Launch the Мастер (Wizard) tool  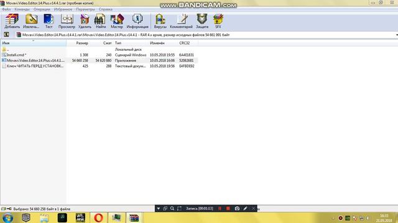116,21
